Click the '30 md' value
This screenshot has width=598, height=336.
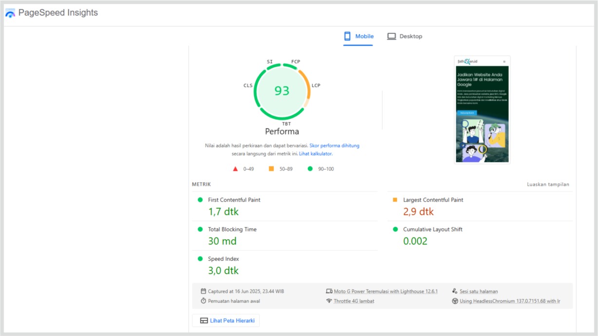click(x=223, y=241)
